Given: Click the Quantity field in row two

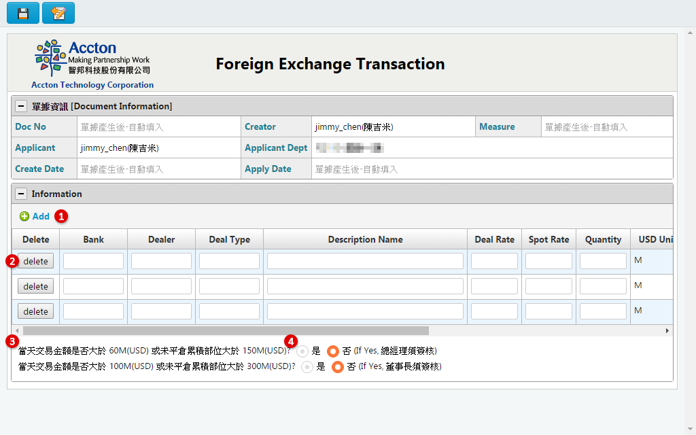Looking at the screenshot, I should coord(603,285).
